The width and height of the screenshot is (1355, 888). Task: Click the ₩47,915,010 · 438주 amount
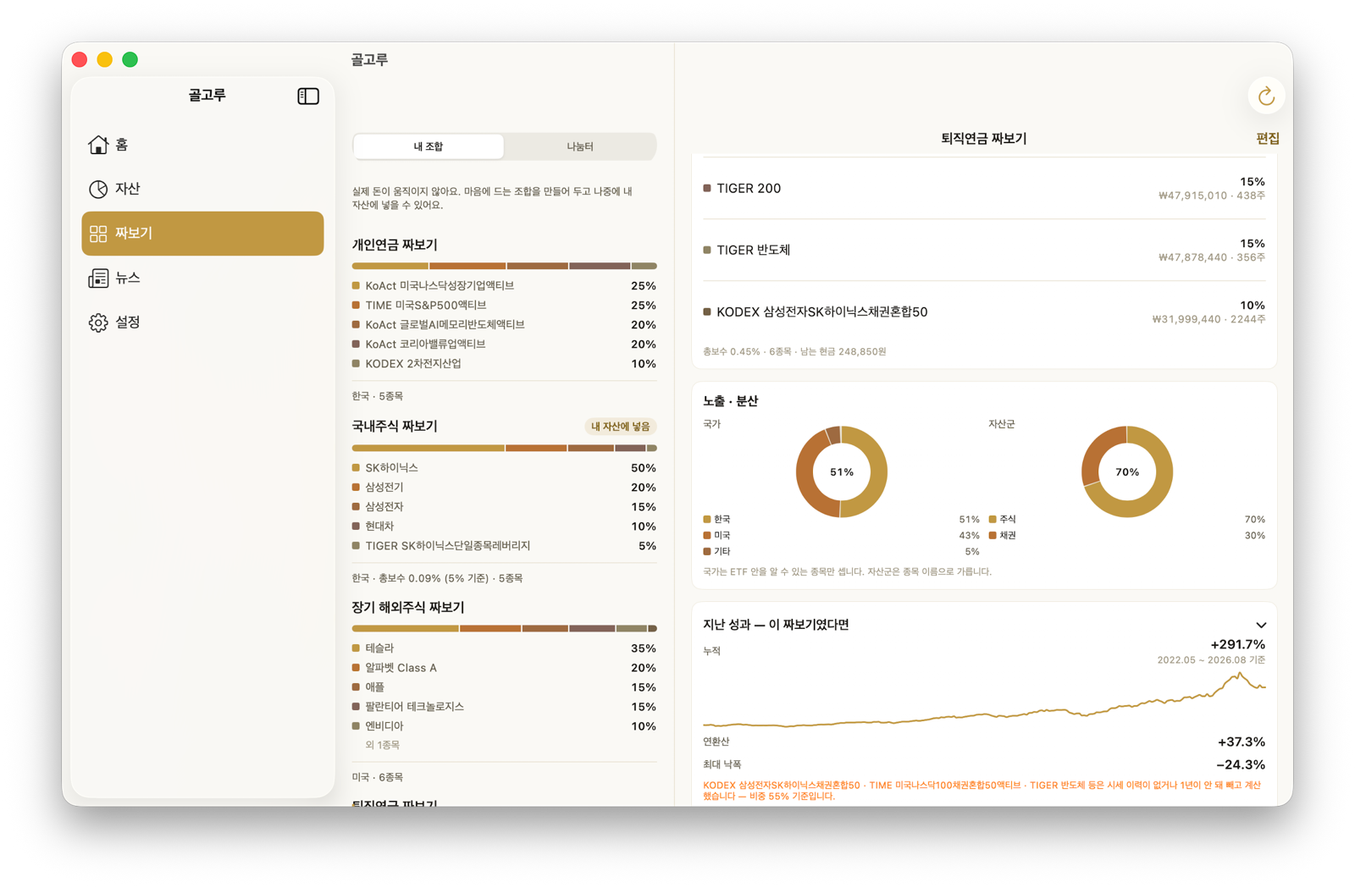1212,196
